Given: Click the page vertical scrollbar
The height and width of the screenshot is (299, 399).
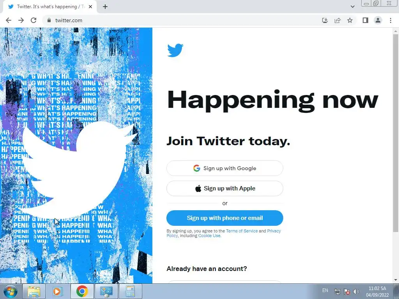Looking at the screenshot, I should pyautogui.click(x=395, y=133).
